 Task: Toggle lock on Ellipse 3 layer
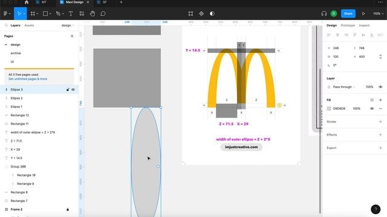[x=68, y=90]
